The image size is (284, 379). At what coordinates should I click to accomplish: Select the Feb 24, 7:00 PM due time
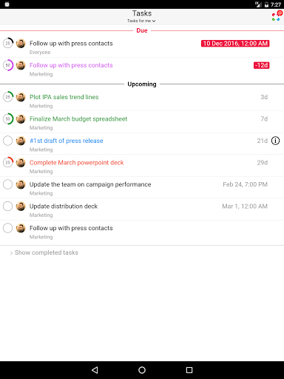tap(245, 184)
